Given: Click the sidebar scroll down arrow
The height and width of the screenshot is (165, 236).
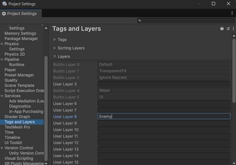Looking at the screenshot, I should point(46,163).
